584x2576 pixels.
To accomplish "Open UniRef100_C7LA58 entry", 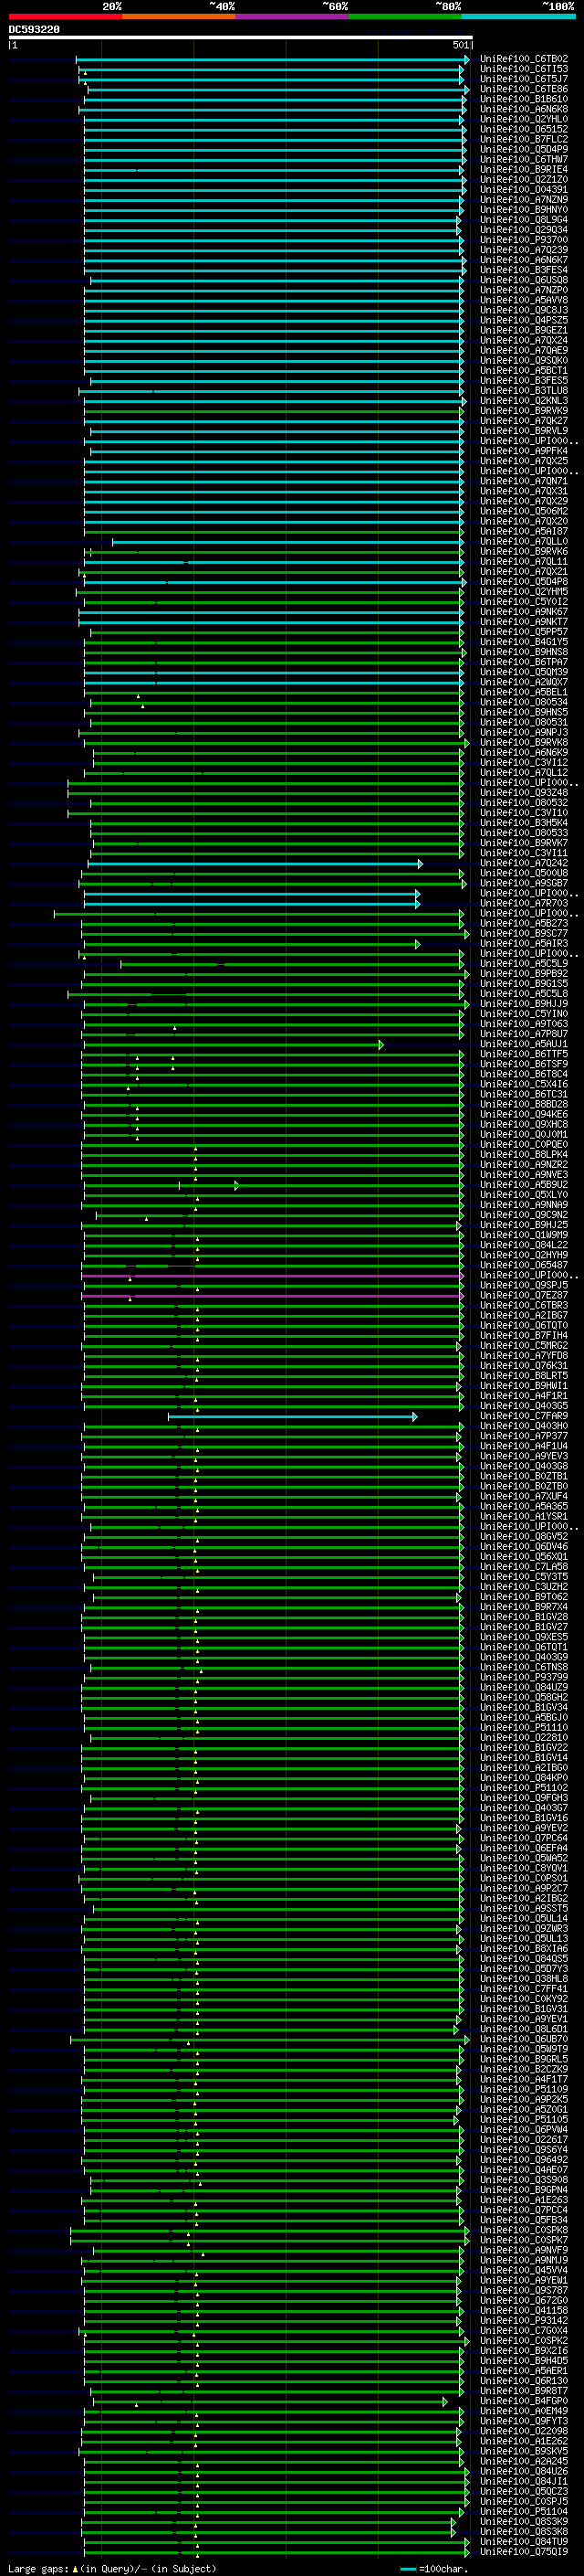I will point(524,1567).
